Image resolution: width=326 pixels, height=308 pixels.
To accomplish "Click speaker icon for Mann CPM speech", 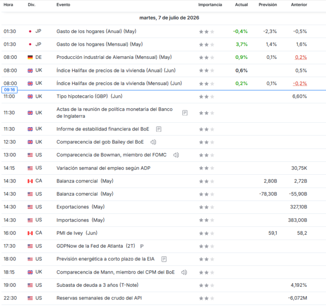I will point(184,272).
